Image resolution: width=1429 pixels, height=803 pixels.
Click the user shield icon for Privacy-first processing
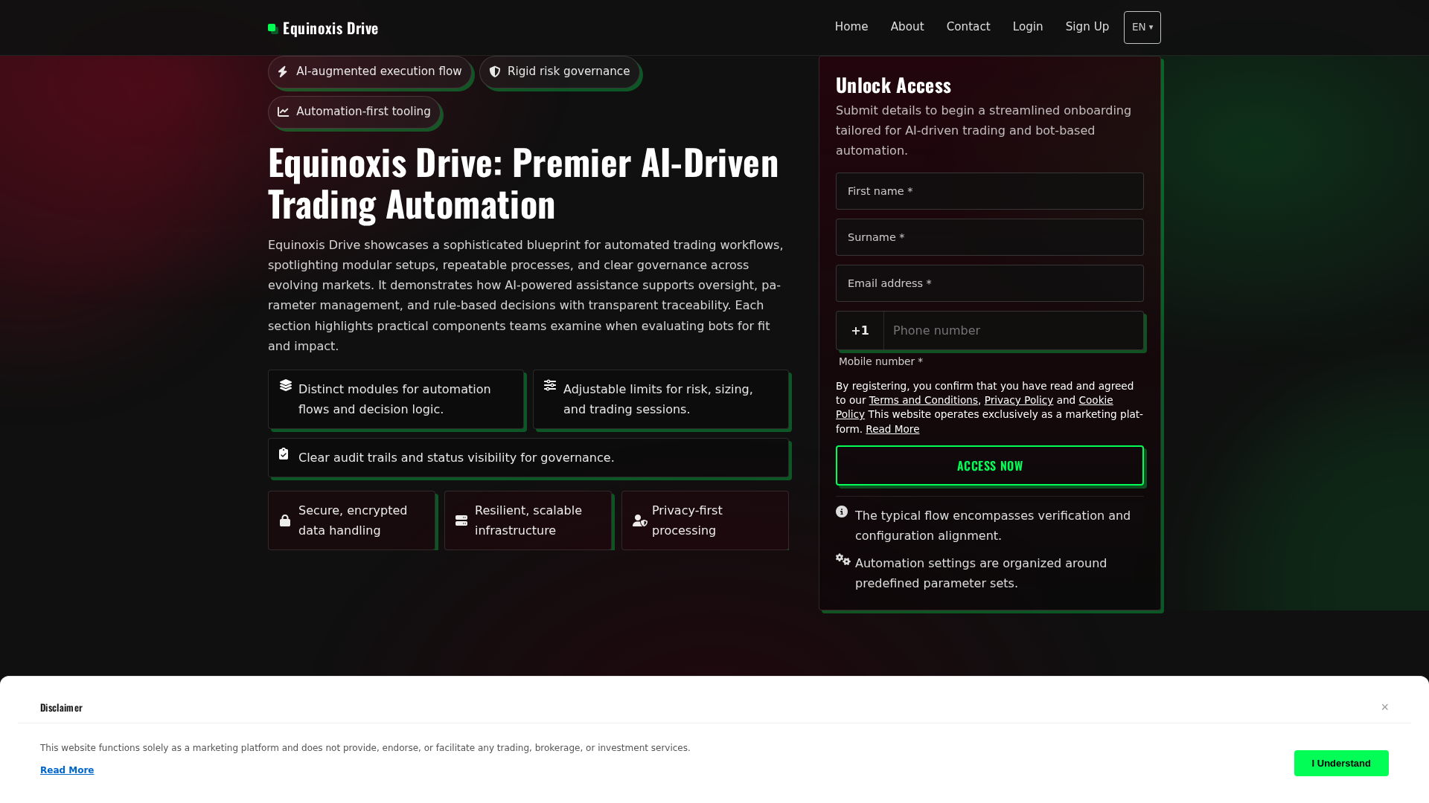coord(640,520)
